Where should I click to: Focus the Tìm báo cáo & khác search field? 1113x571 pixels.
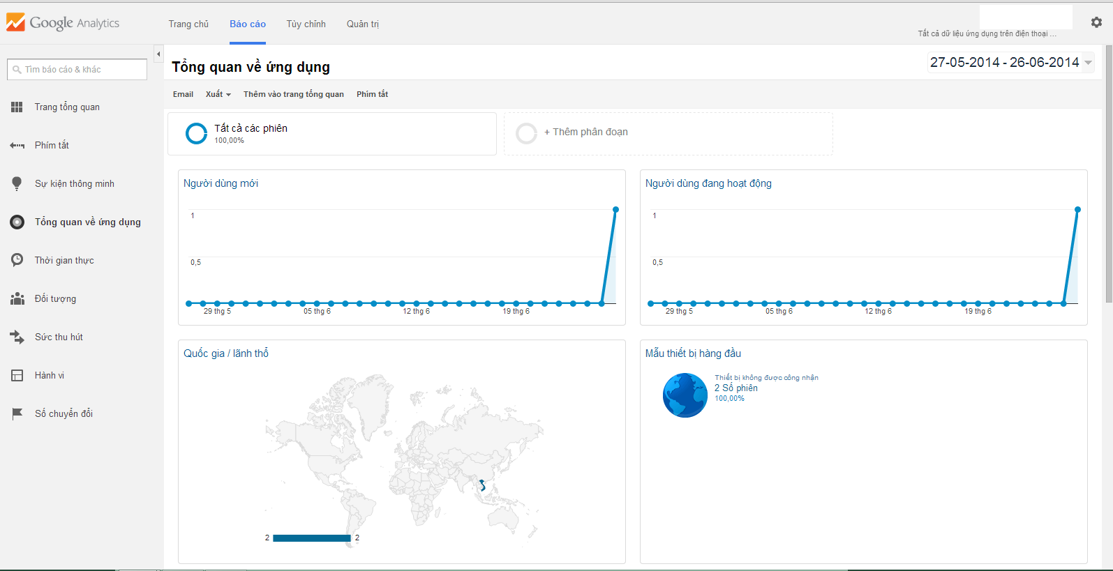(x=77, y=69)
